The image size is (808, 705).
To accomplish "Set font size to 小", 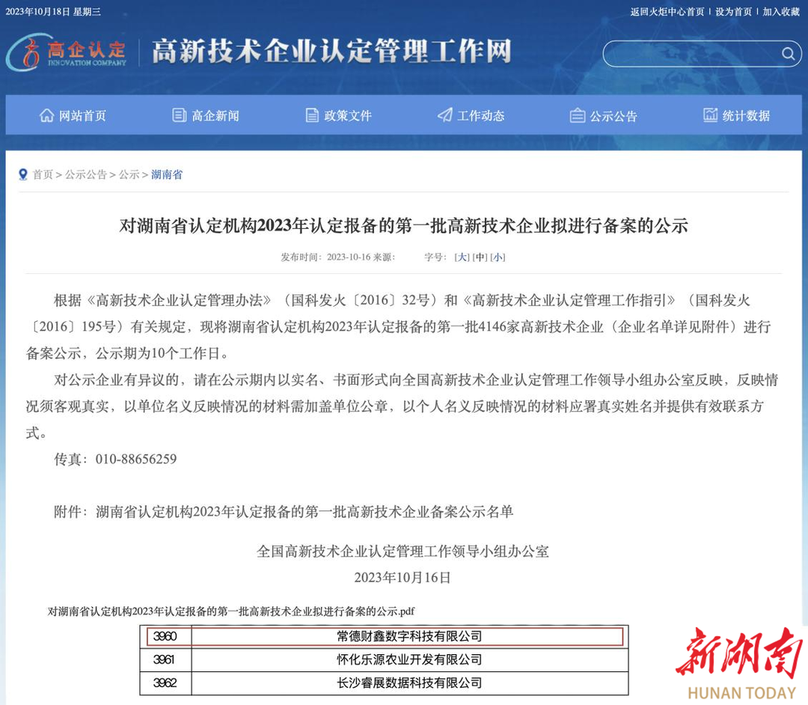I will click(498, 257).
